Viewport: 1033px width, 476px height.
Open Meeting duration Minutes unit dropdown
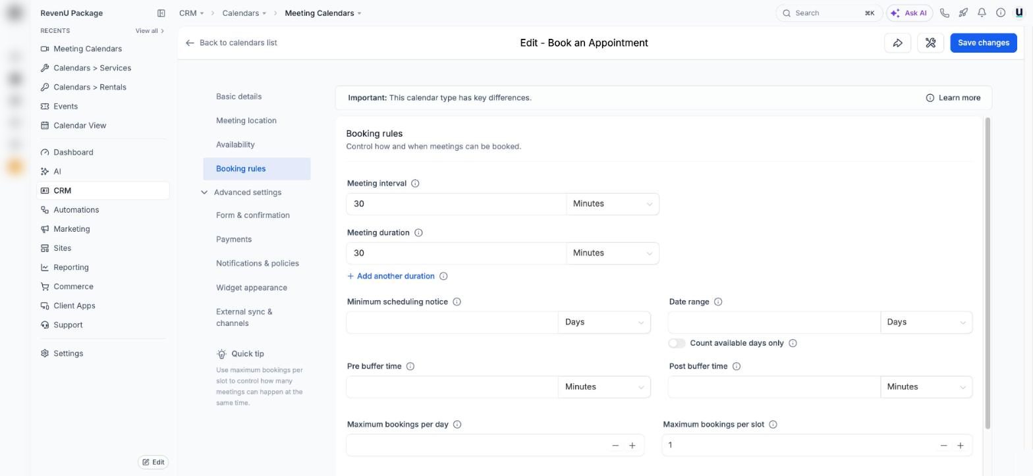point(613,253)
